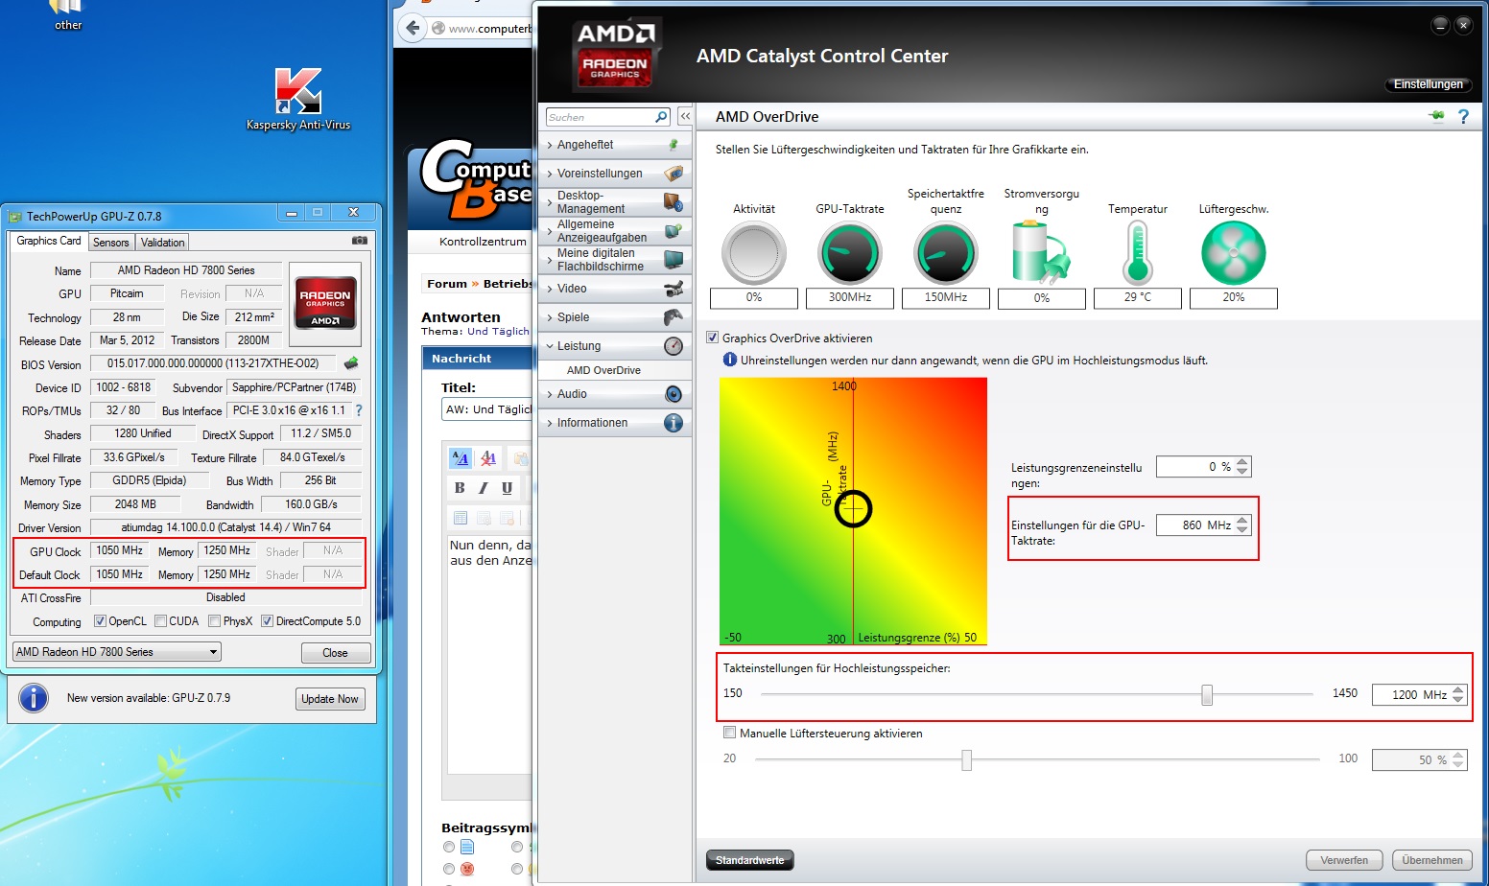This screenshot has height=886, width=1489.
Task: Open Kontrollzentrum in the browser page
Action: click(483, 242)
